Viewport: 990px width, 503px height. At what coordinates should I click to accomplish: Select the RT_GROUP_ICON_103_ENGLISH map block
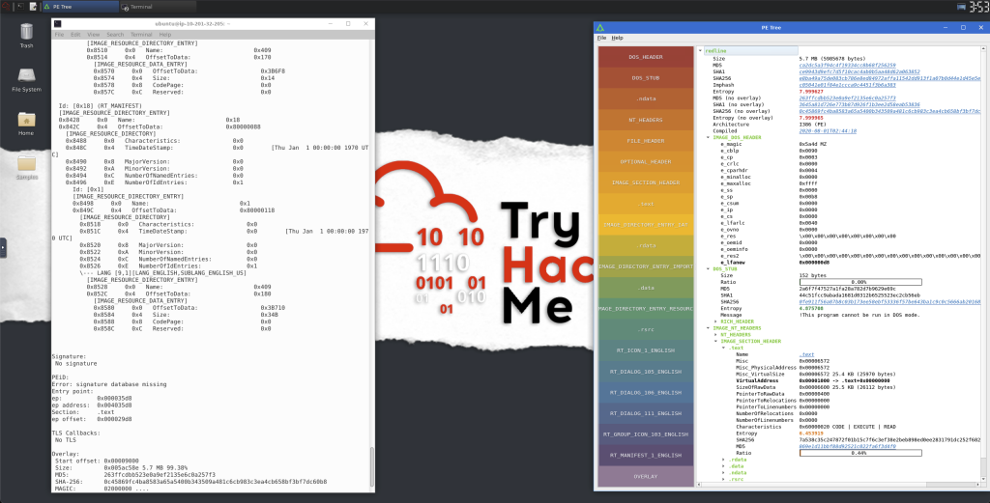[x=646, y=434]
